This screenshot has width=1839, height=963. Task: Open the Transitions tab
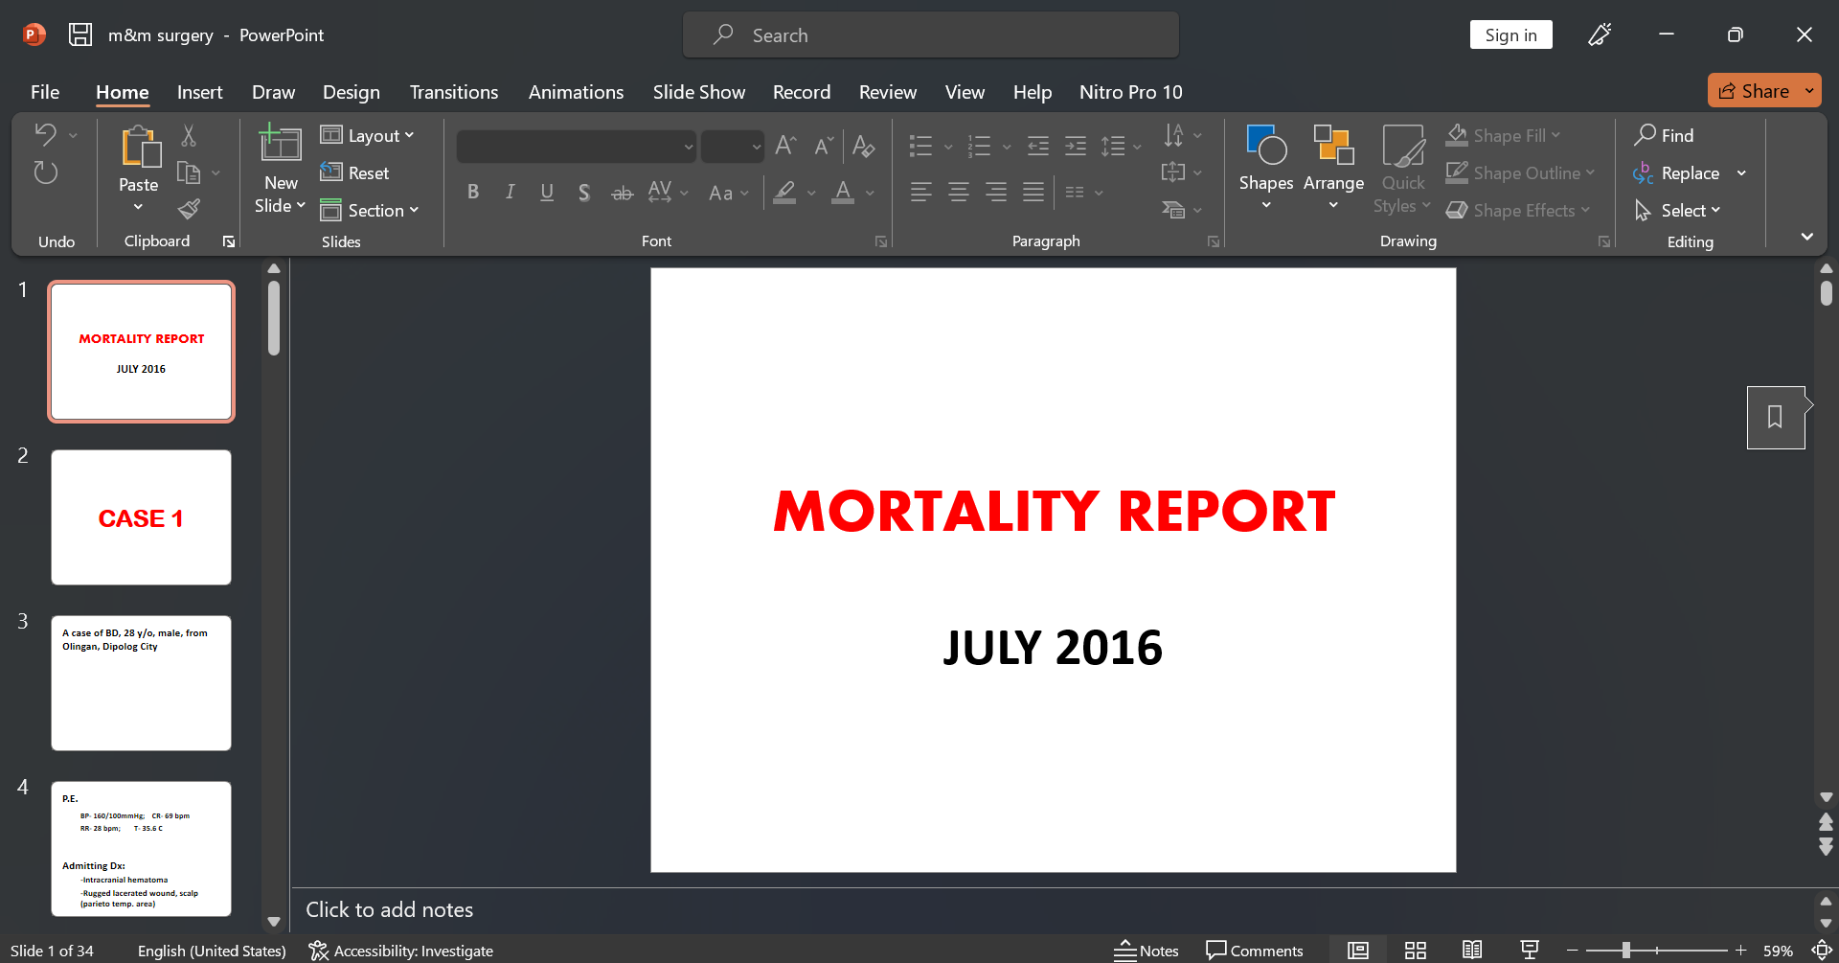[x=454, y=92]
